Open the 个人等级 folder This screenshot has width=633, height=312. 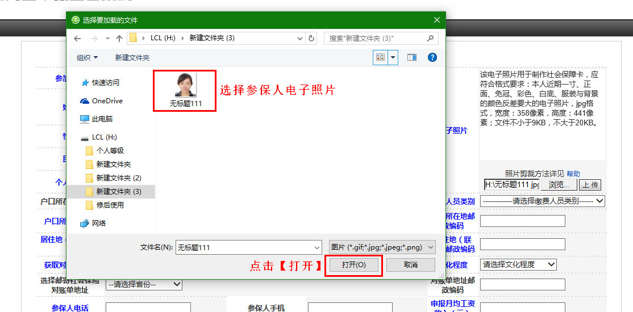[x=110, y=151]
